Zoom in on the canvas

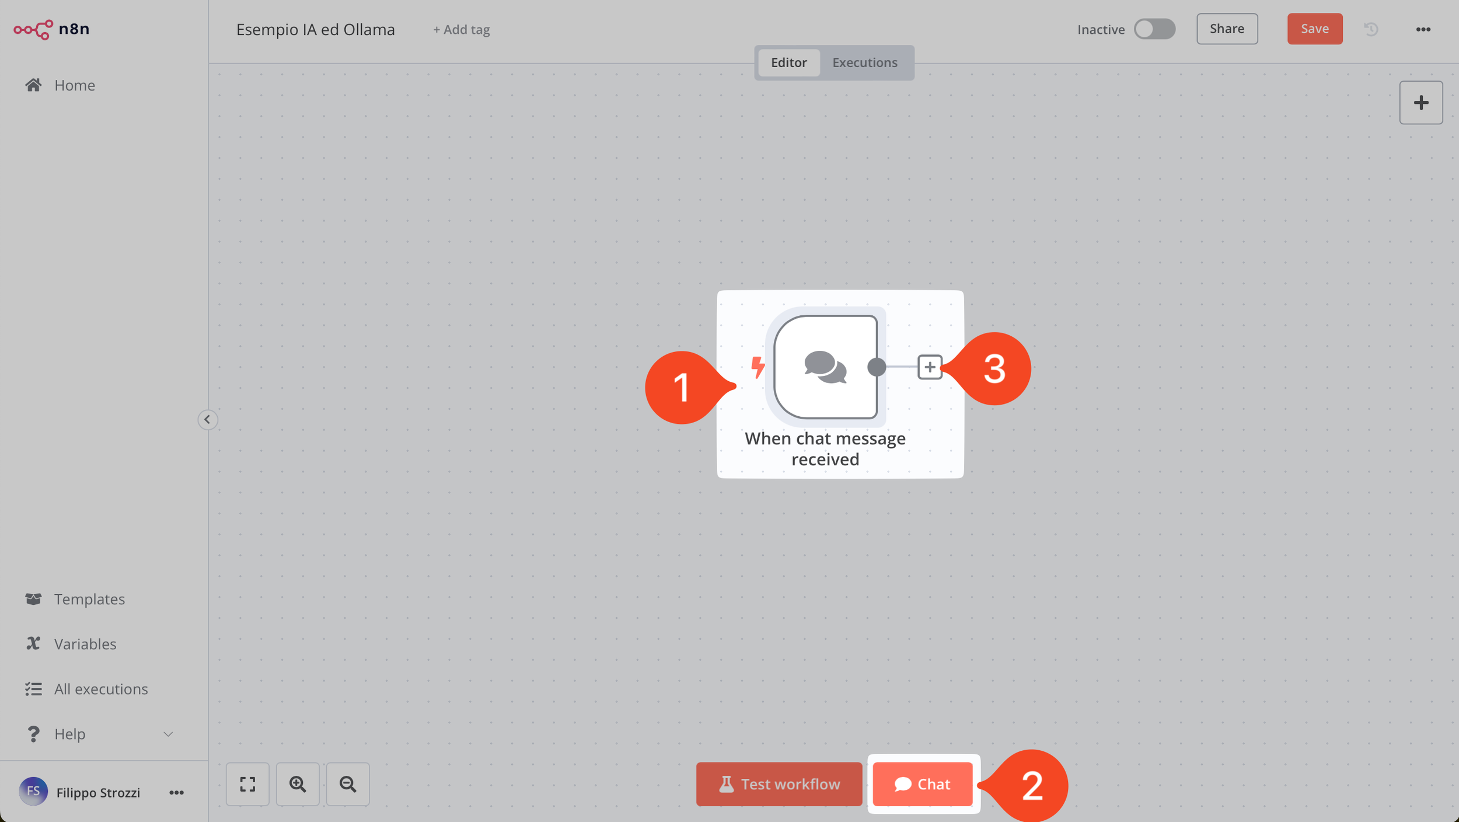pyautogui.click(x=298, y=784)
